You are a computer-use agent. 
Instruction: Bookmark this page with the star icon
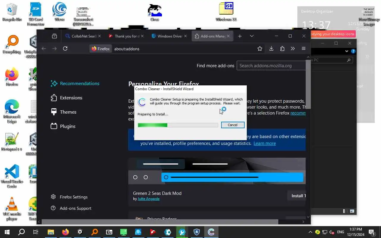point(260,48)
